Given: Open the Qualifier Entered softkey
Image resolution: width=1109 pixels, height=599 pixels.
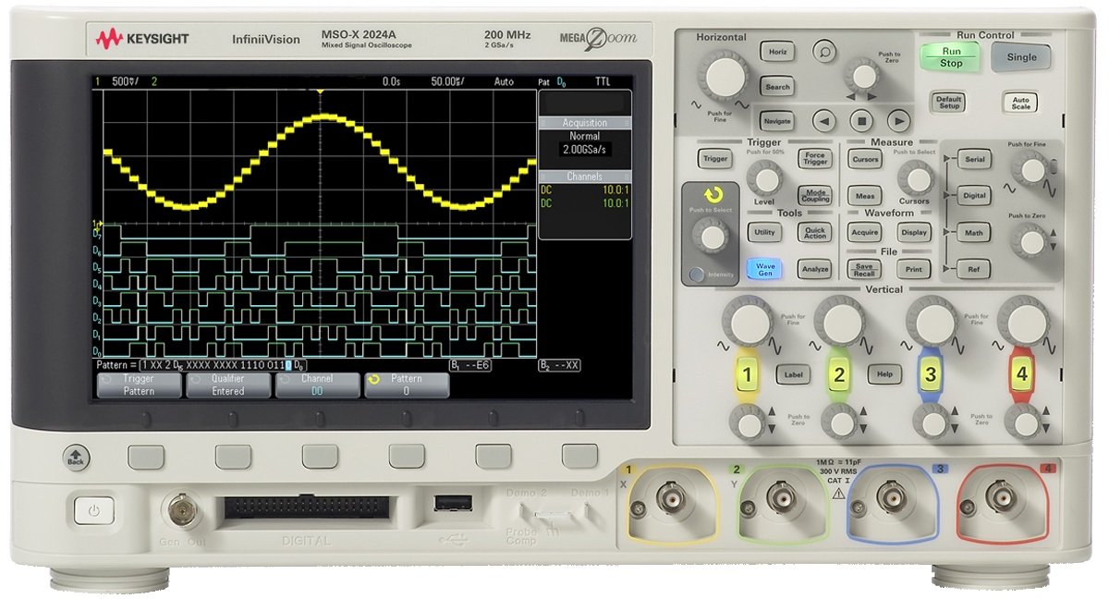Looking at the screenshot, I should (228, 385).
